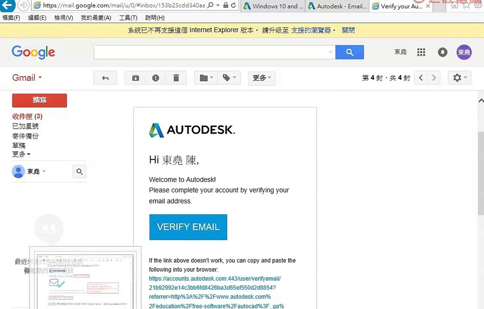
Task: Open the 草稿 drafts folder
Action: pyautogui.click(x=18, y=145)
